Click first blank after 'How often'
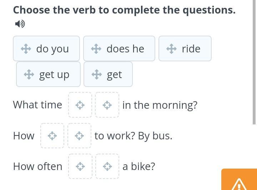Screen dimensions: 257x190 click(80, 166)
